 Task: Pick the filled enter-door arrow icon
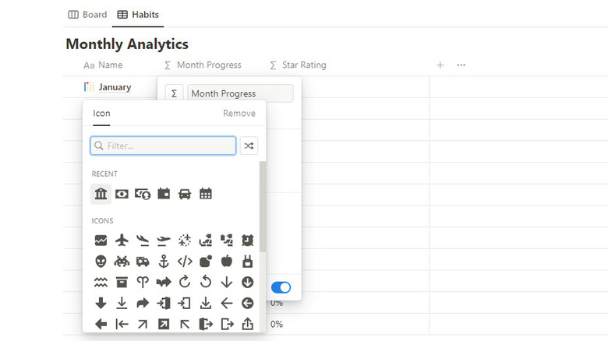point(164,303)
